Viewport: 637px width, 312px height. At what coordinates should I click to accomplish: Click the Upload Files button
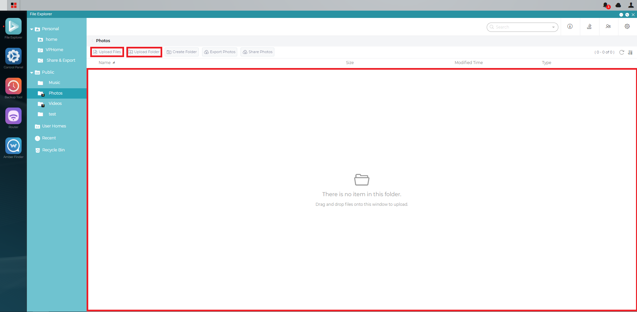tap(107, 52)
